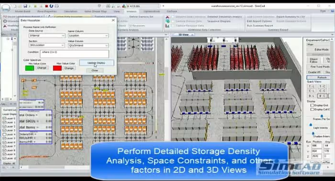Viewport: 335px width, 181px height.
Task: Open the Model Build ribbon tab
Action: (x=22, y=11)
